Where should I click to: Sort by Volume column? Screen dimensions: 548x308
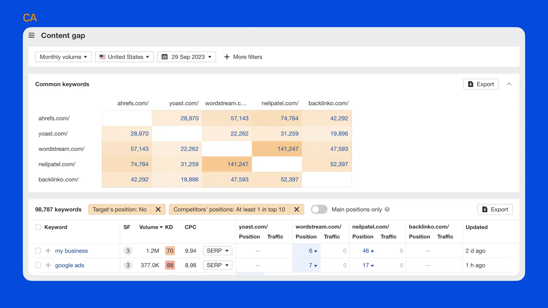[x=151, y=227]
